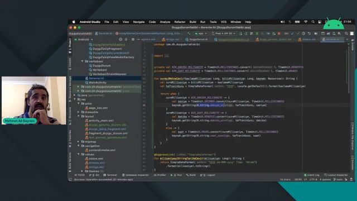The image size is (357, 201).
Task: Open the File menu
Action: (x=107, y=22)
